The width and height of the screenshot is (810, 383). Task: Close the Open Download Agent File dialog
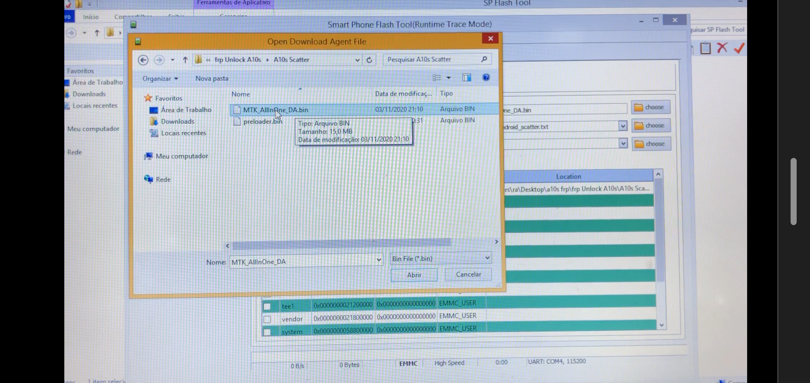[x=490, y=38]
